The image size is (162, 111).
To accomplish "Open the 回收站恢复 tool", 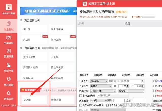I will tap(62, 67).
